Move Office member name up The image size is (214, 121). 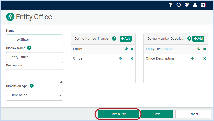120,58
